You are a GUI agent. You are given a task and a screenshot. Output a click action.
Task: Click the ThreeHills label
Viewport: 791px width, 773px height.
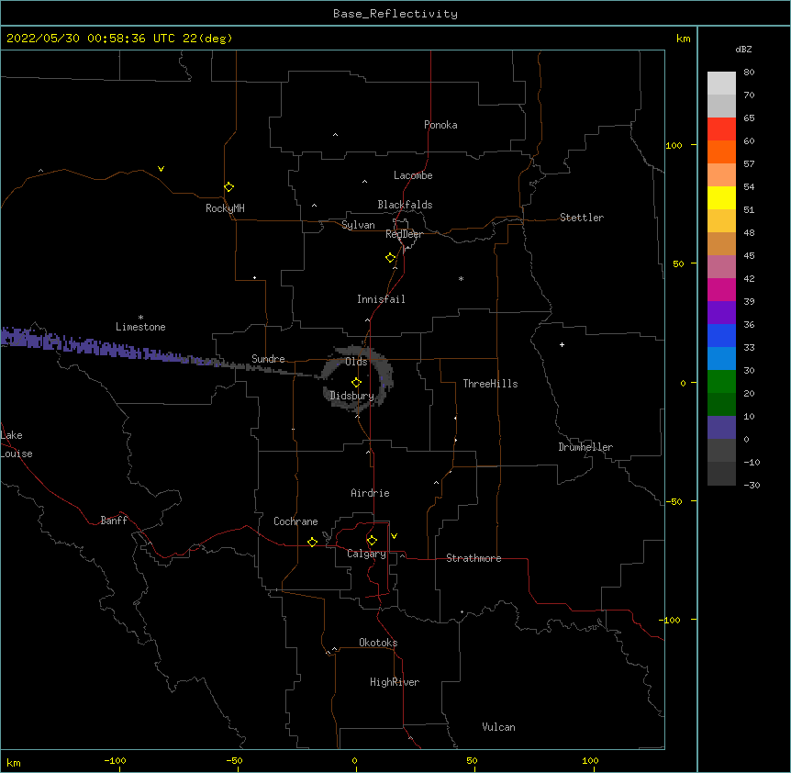[490, 384]
